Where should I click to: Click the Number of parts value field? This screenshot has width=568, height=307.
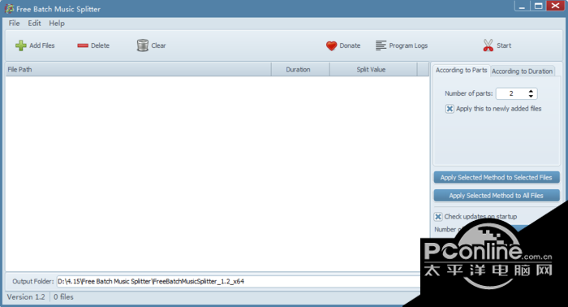click(x=511, y=93)
